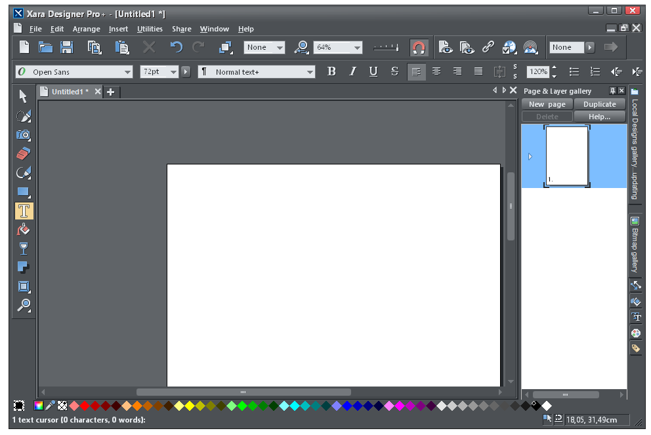Viewport: 651px width, 435px height.
Task: Select page 1 thumbnail in gallery
Action: coord(567,156)
